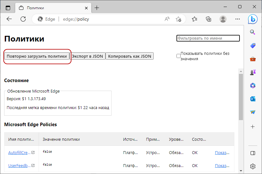Focus the Фильтровать по имени filter field
262x174 pixels.
coord(208,38)
